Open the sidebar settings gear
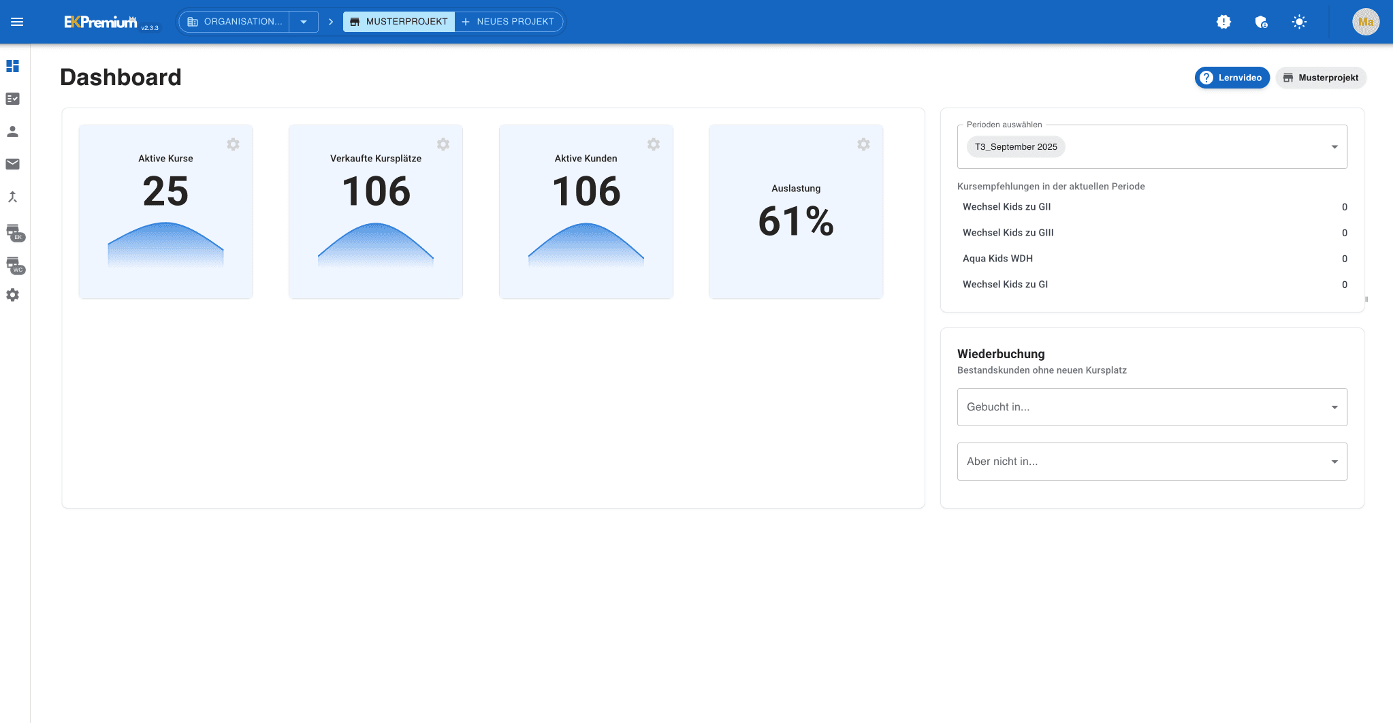 12,295
